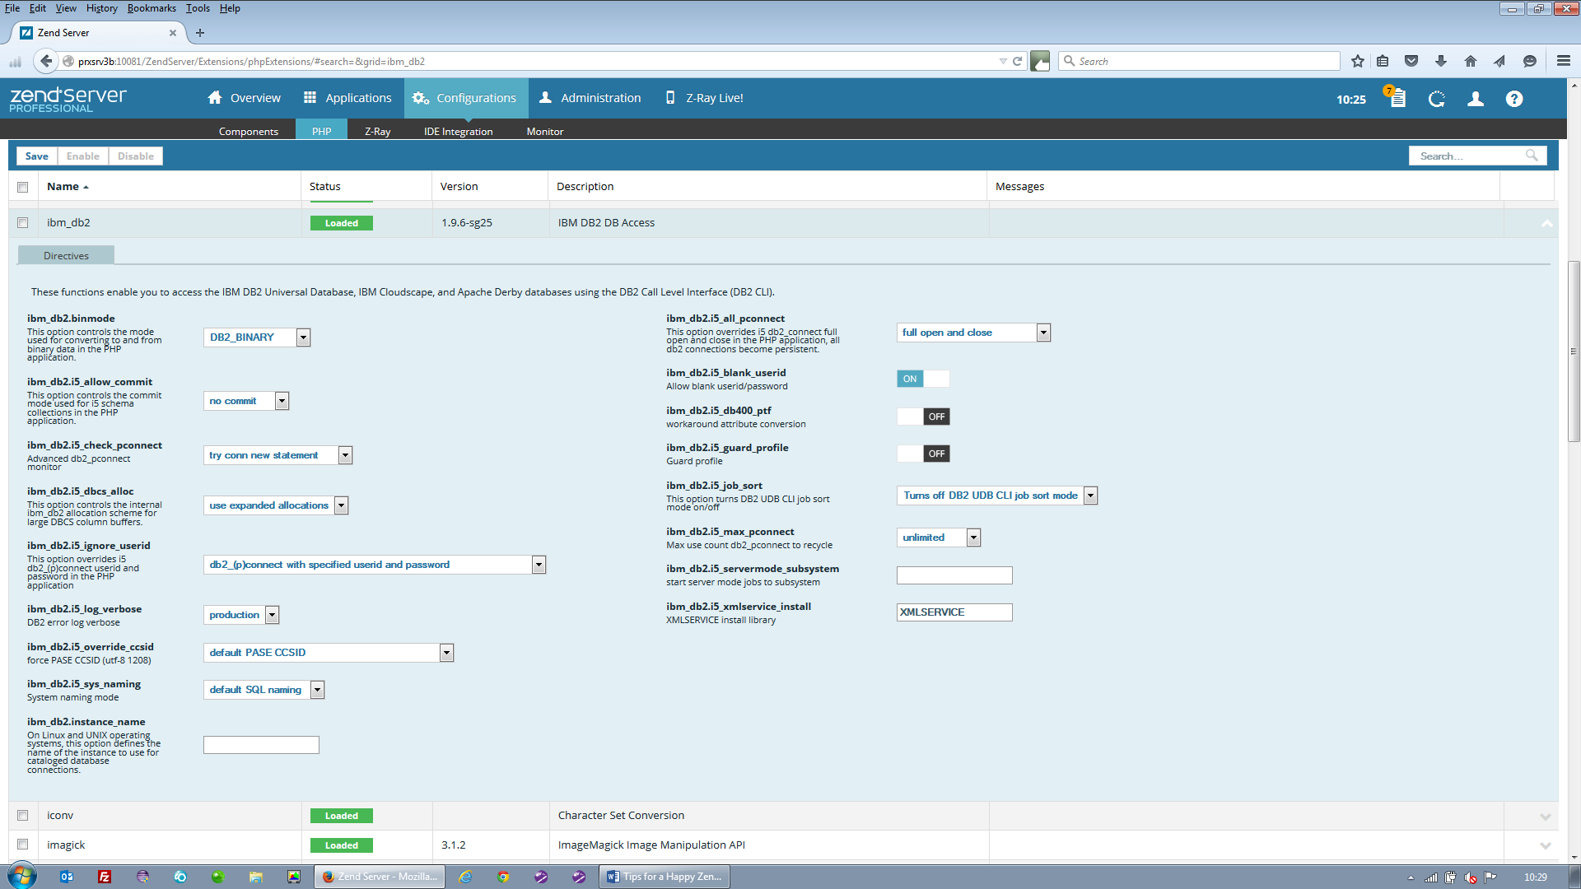Screen dimensions: 1581x889
Task: Click the browser home icon
Action: tap(1470, 61)
